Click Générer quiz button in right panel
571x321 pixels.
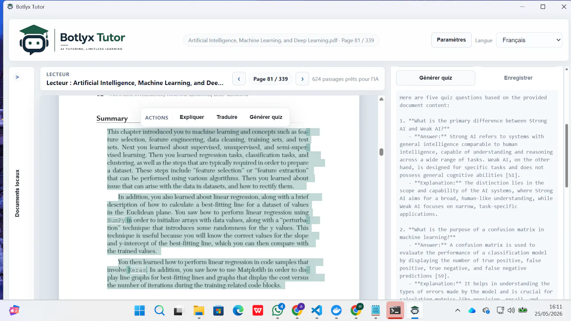click(435, 78)
